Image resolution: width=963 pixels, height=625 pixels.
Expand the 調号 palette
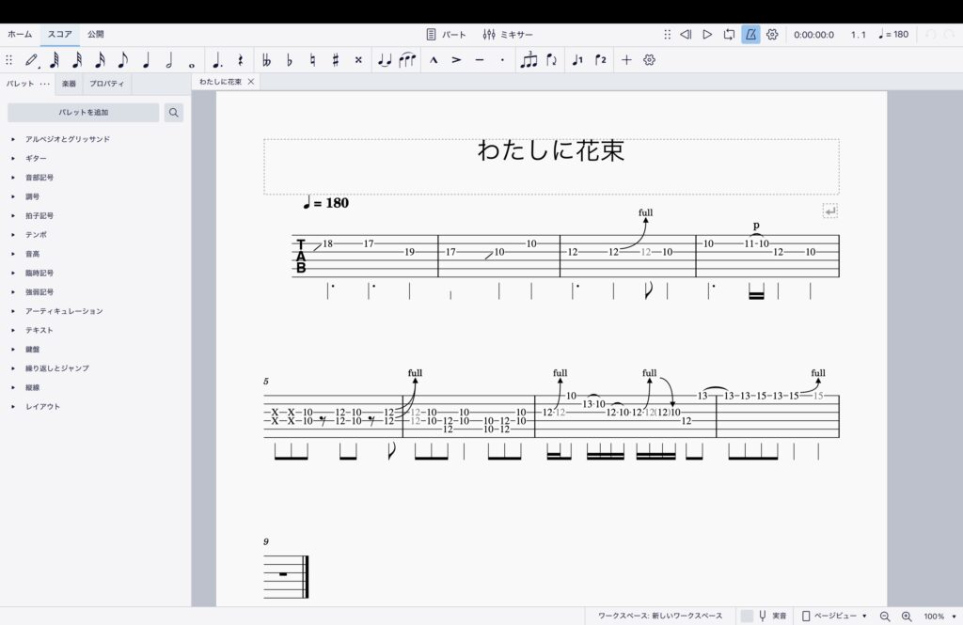pyautogui.click(x=13, y=196)
